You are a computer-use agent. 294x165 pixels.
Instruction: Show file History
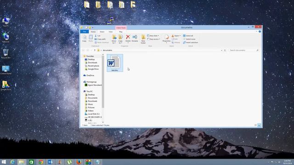(175, 43)
